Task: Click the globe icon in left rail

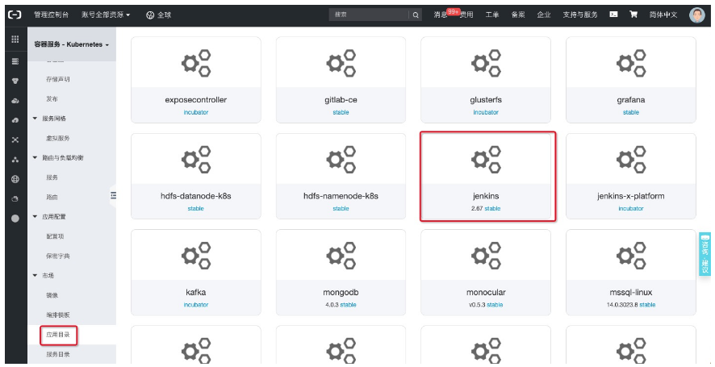Action: click(x=15, y=179)
